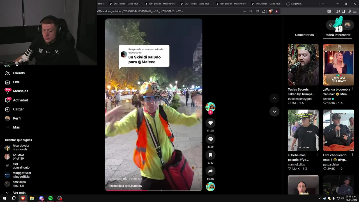The height and width of the screenshot is (202, 359).
Task: Click the muted media icon in address bar
Action: [245, 11]
